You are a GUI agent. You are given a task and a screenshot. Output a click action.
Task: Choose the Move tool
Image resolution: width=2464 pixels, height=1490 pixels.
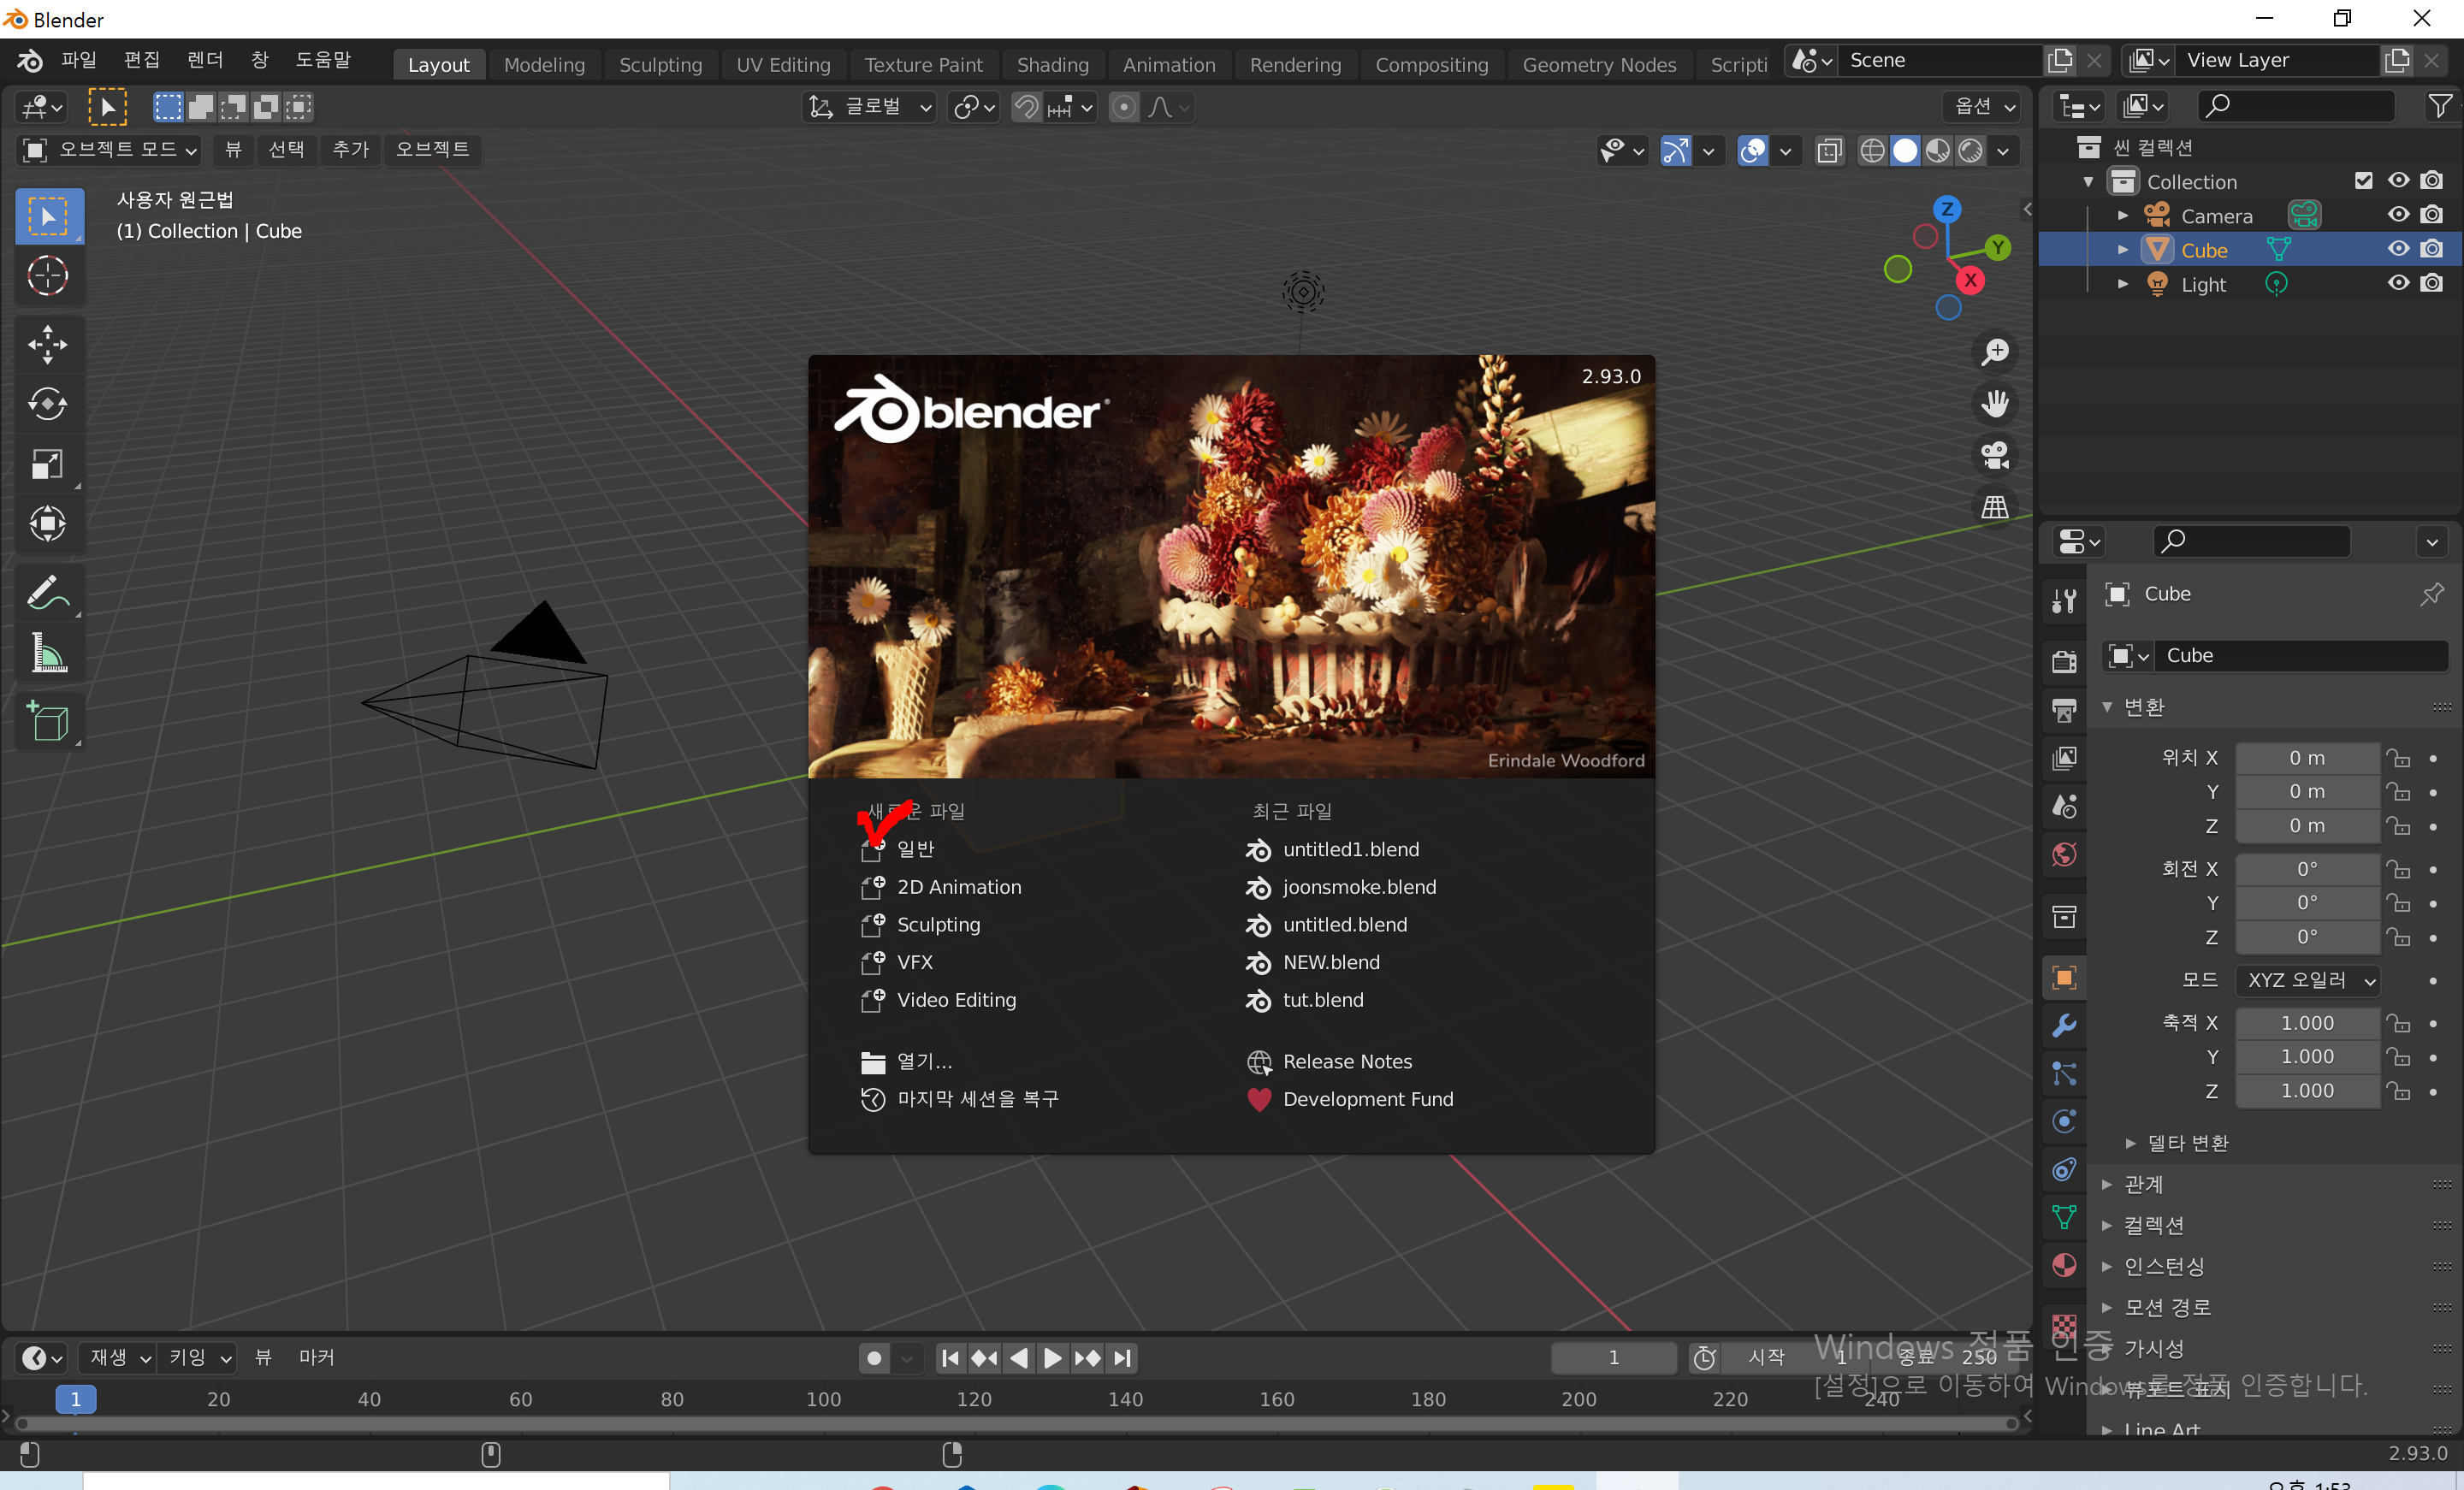(x=48, y=345)
